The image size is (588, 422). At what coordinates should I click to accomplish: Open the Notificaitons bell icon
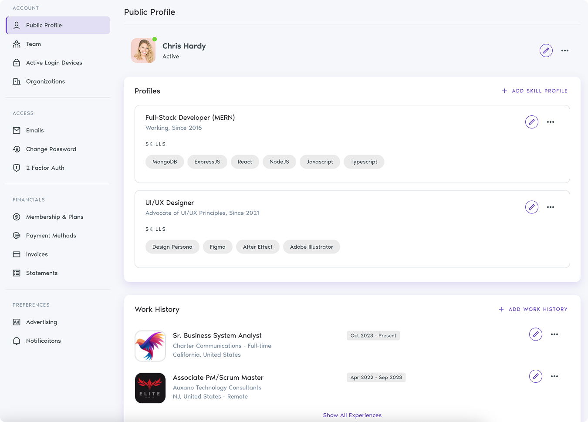[x=16, y=341]
